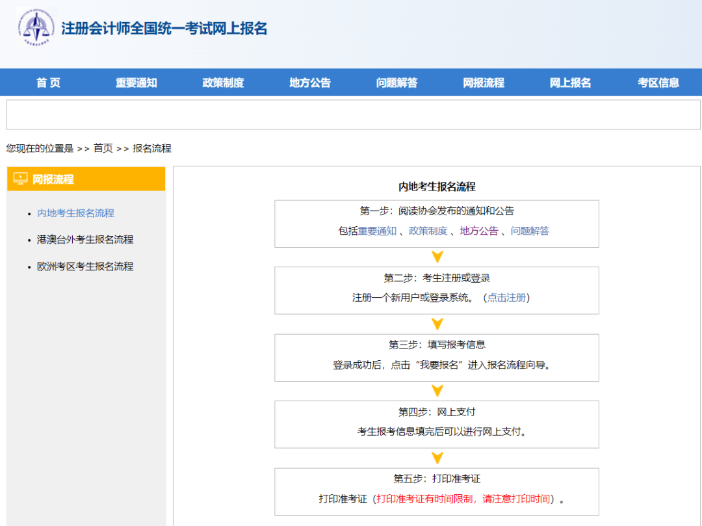Image resolution: width=702 pixels, height=526 pixels.
Task: Click the 第五步：打印准考证 text
Action: click(x=437, y=479)
